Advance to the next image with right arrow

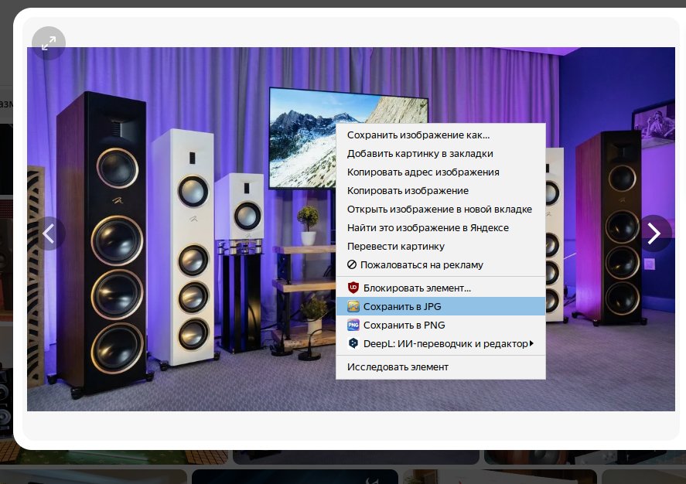(654, 233)
